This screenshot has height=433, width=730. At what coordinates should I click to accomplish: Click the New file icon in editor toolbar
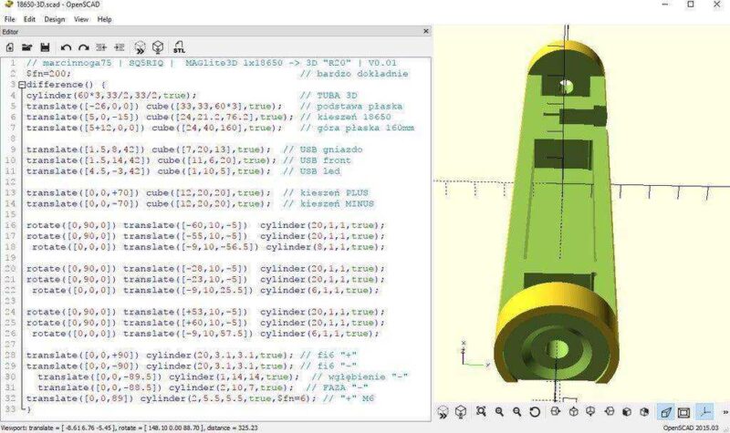(x=10, y=47)
